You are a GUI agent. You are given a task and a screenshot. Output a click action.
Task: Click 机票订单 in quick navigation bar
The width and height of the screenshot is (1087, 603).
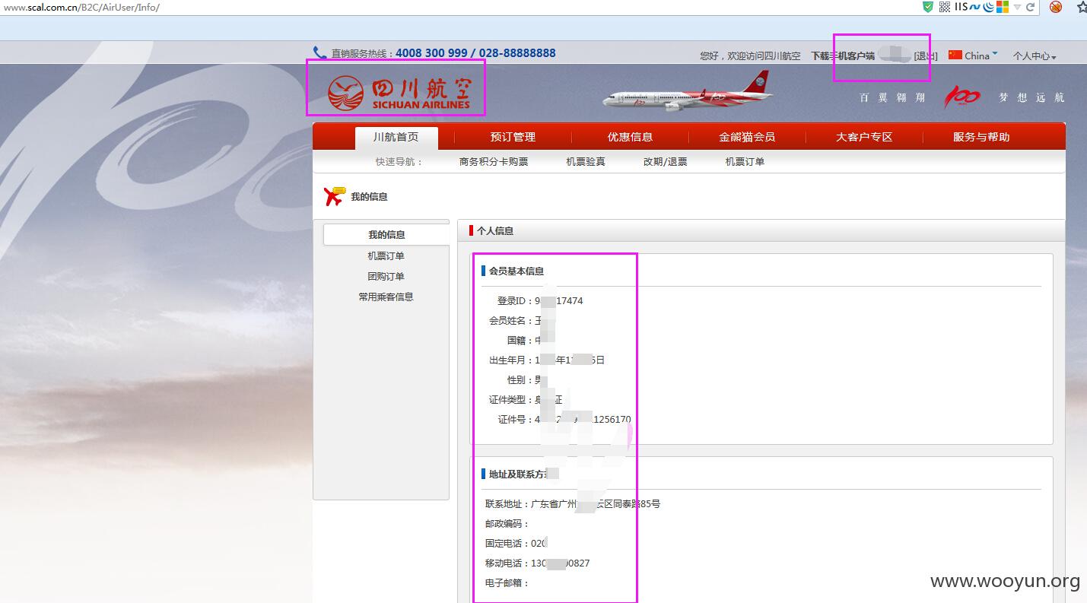coord(745,161)
